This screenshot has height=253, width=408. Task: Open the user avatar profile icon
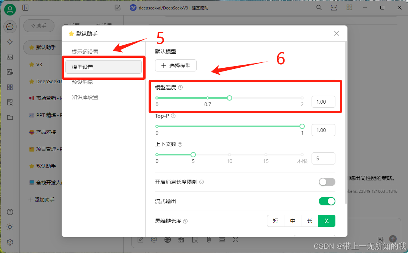tap(10, 9)
